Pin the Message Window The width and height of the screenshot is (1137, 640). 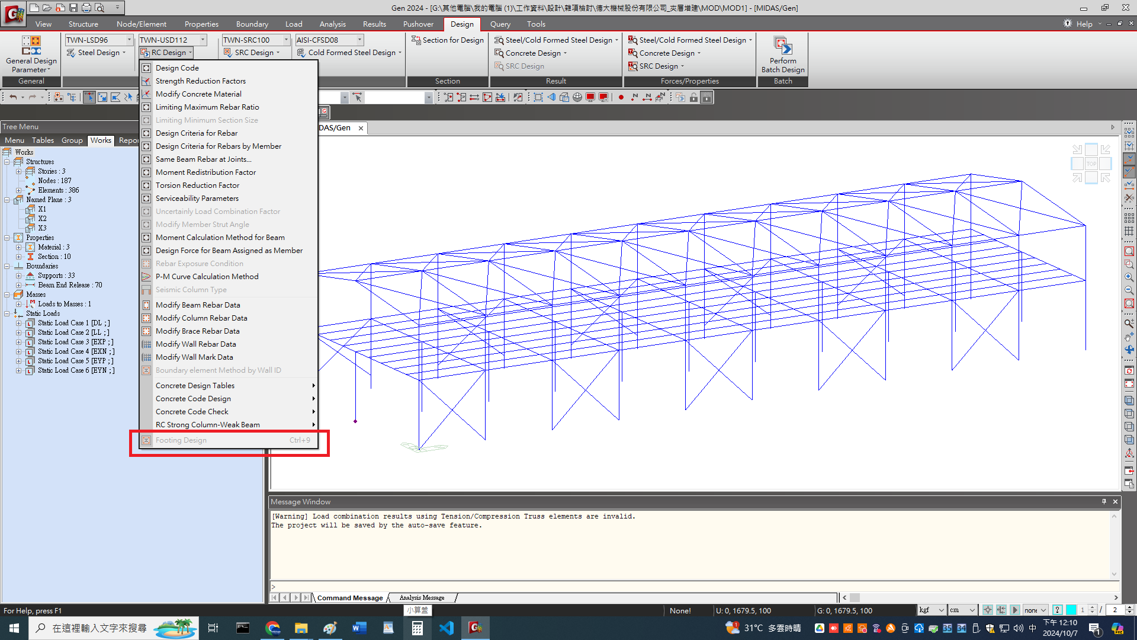click(1104, 501)
